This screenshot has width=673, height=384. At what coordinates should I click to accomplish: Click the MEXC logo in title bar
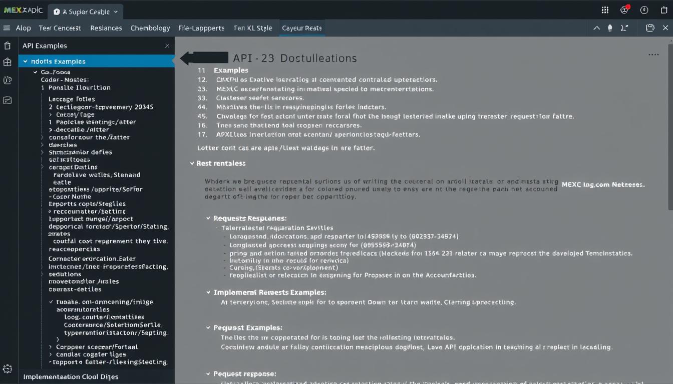click(x=23, y=10)
